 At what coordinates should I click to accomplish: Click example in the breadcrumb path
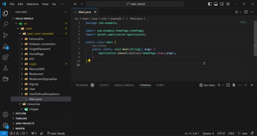(116, 19)
